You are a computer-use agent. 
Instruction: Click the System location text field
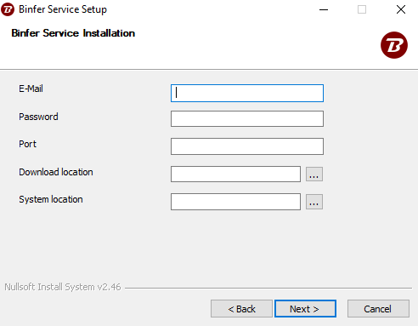[235, 202]
